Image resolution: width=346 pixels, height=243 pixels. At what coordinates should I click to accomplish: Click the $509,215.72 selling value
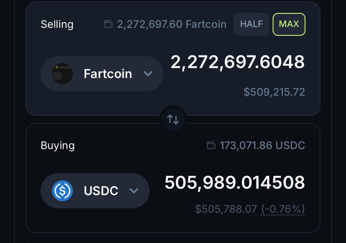274,92
